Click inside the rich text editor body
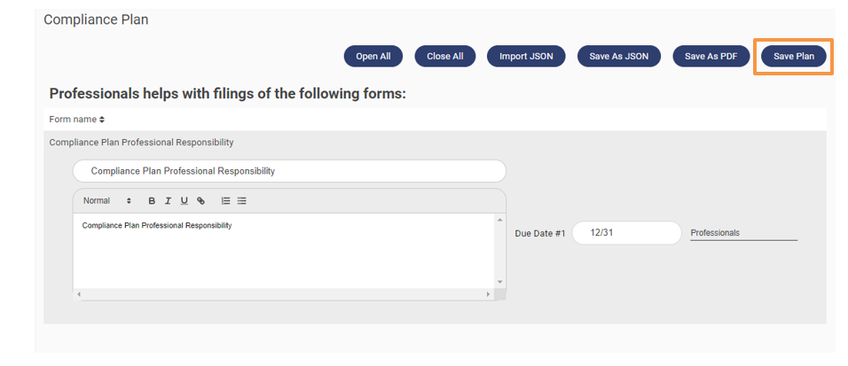 tap(284, 253)
